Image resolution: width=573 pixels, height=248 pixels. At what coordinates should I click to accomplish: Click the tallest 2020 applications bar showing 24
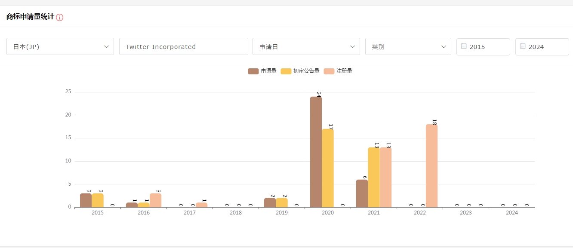[x=315, y=150]
